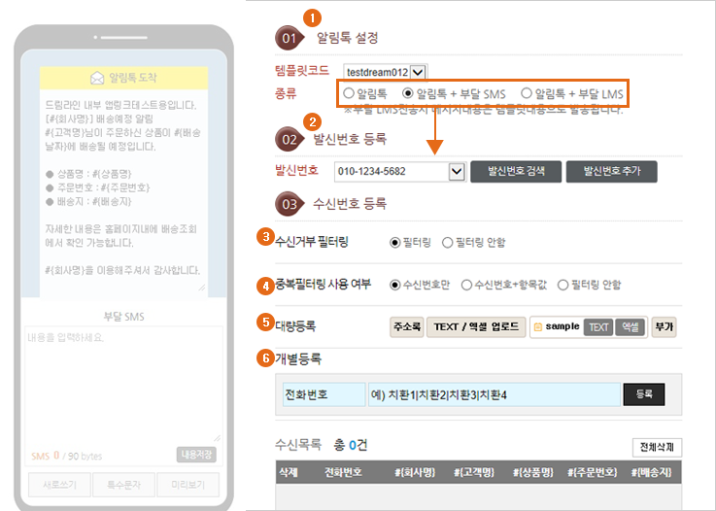The height and width of the screenshot is (511, 716).
Task: Select 수신번호+항목값 duplicate filtering option
Action: tap(467, 285)
